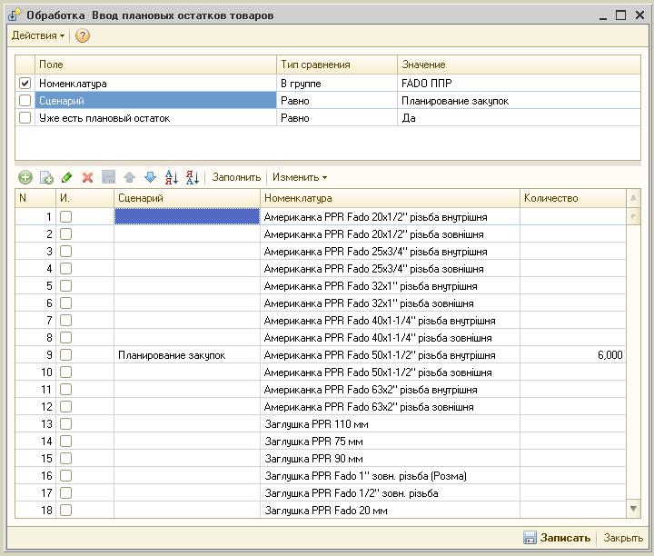Open the Изменить dropdown menu
Image resolution: width=654 pixels, height=556 pixels.
[300, 177]
